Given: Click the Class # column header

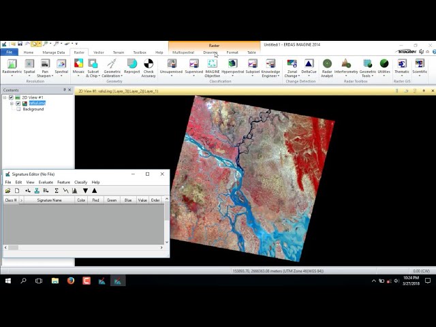Looking at the screenshot, I should [x=11, y=200].
